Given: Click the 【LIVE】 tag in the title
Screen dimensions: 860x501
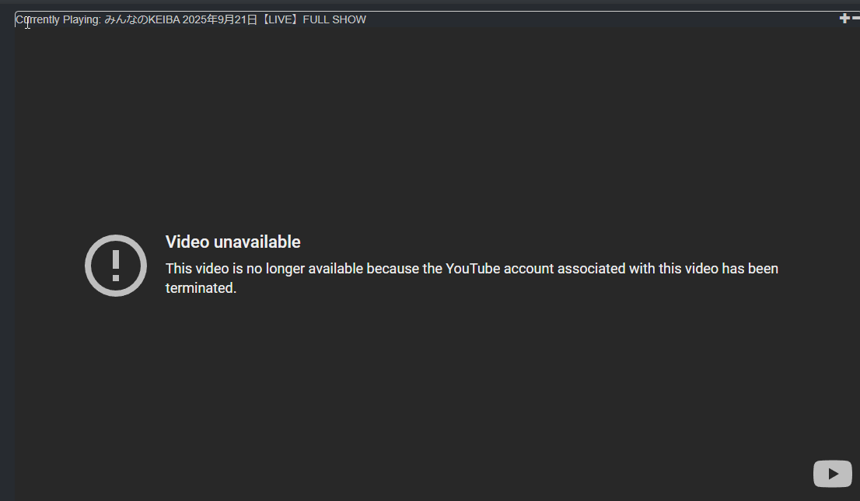Looking at the screenshot, I should click(x=280, y=19).
